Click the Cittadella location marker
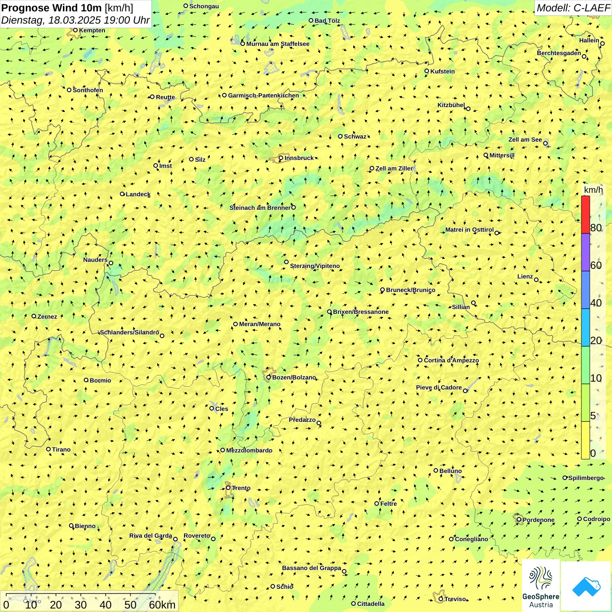This screenshot has height=612, width=612. click(x=354, y=603)
